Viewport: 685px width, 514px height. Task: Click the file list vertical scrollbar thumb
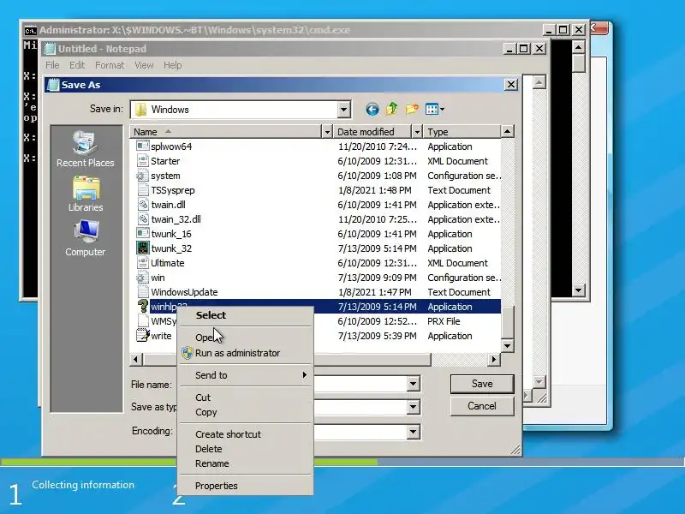(x=507, y=324)
